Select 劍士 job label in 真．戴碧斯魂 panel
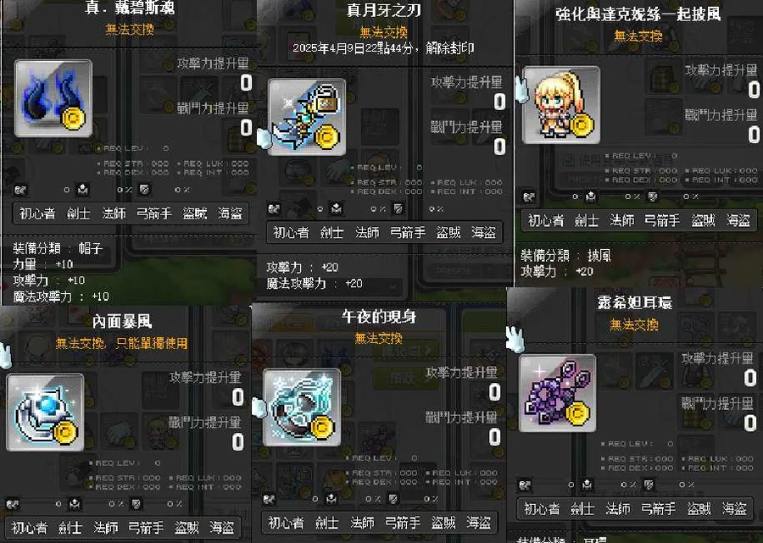 78,213
